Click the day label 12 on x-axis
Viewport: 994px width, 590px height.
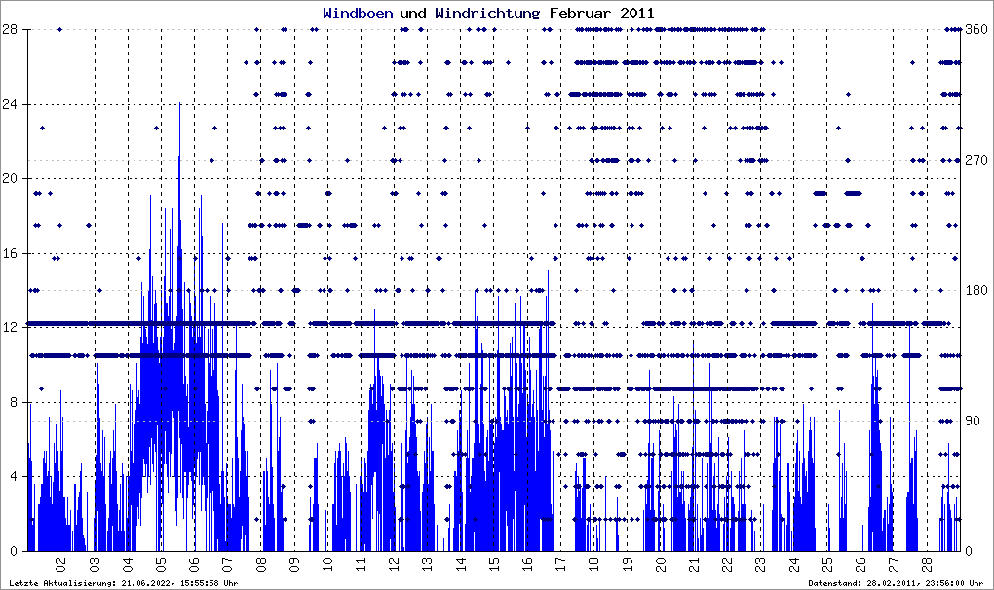coord(394,564)
